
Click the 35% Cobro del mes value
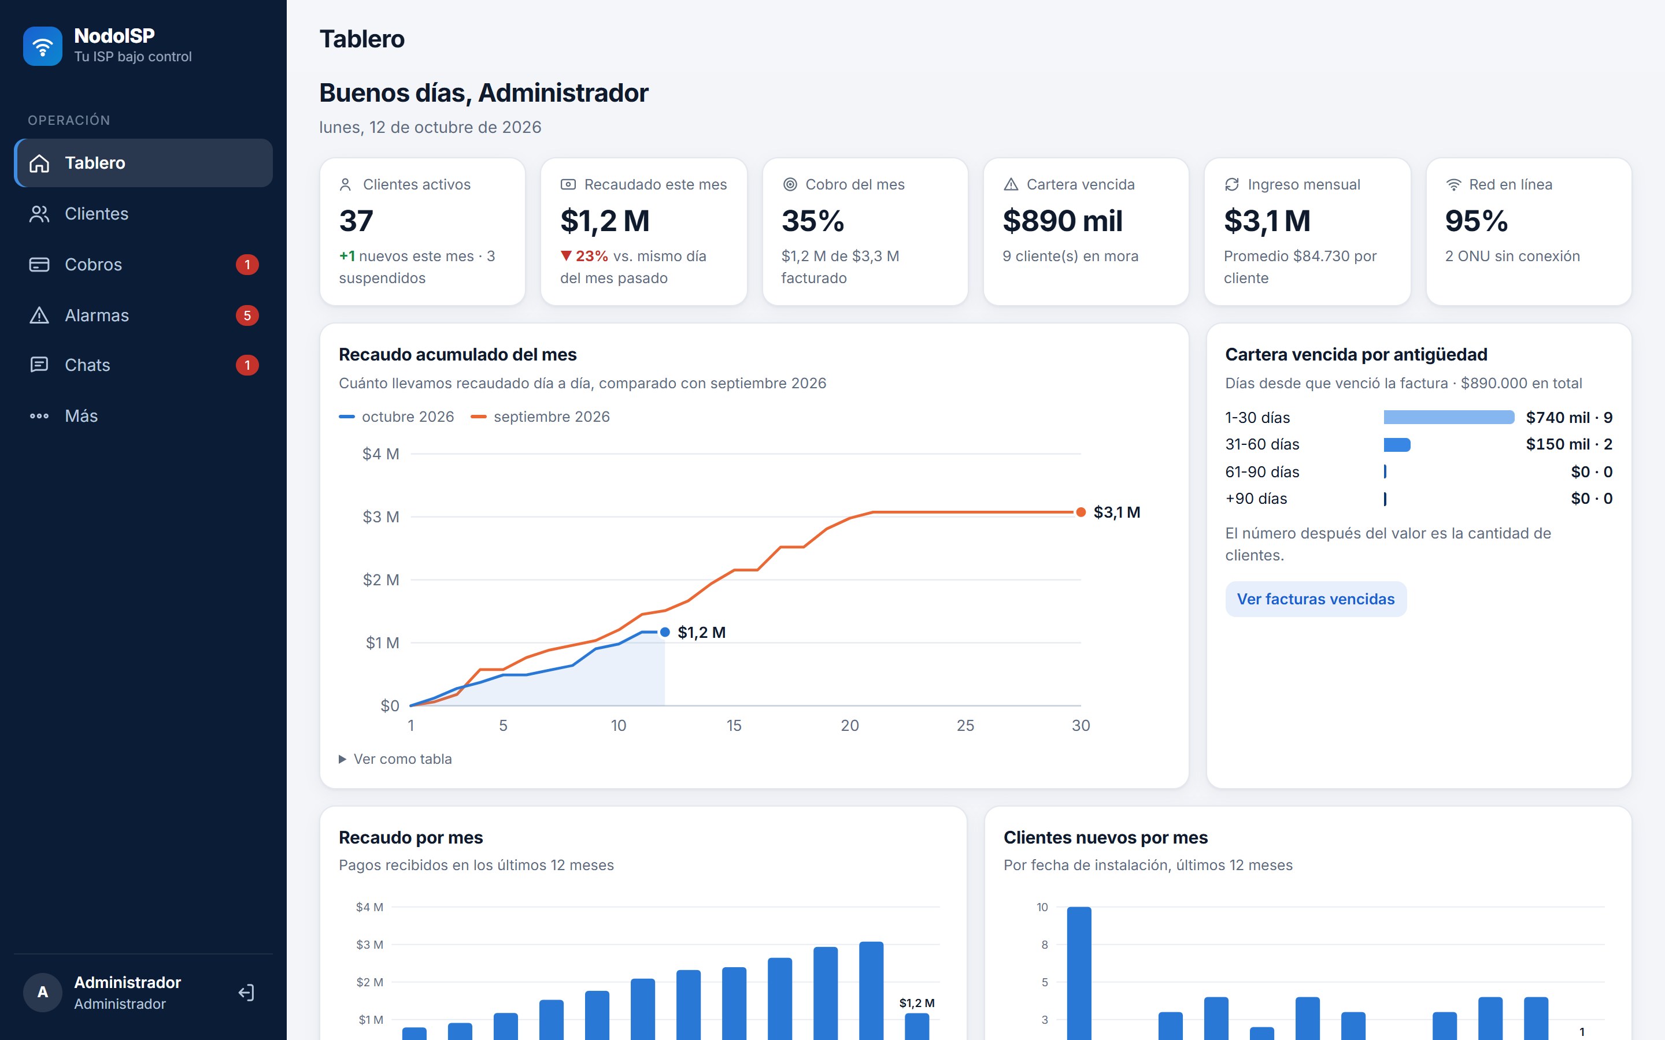812,221
